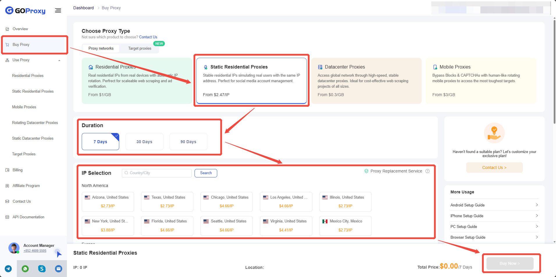Viewport: 556px width, 277px height.
Task: Click the search magnifier in Country/City field
Action: (x=126, y=173)
